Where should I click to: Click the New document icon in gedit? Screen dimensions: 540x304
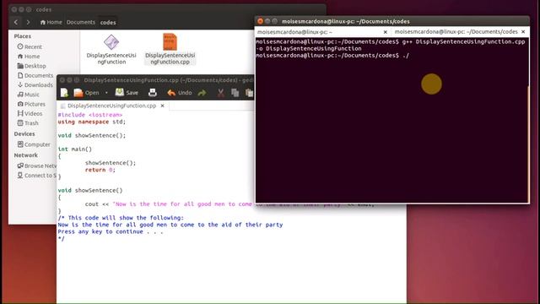64,92
